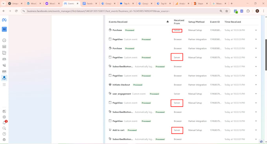
Task: Expand the SubscribedButton event at 10:33:17 PM
Action: 256,67
